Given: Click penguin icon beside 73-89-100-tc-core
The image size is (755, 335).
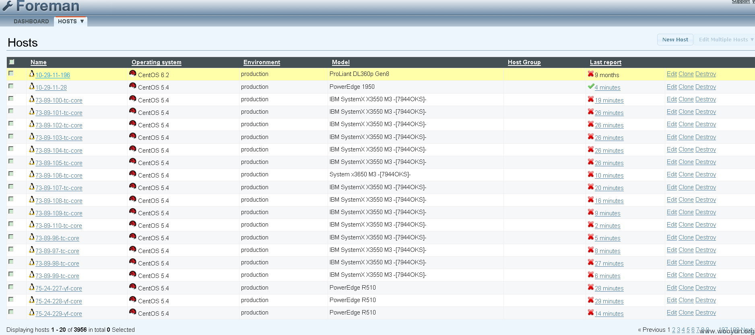Looking at the screenshot, I should tap(32, 99).
